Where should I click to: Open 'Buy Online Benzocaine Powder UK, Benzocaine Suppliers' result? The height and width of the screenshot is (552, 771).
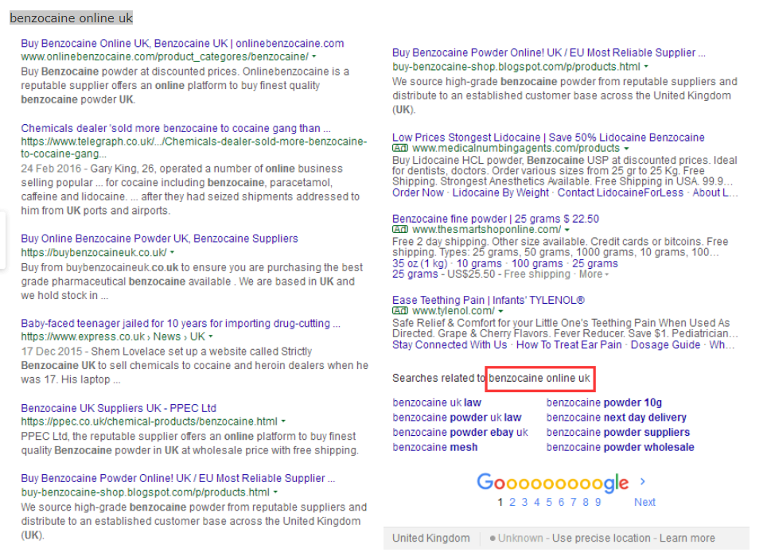tap(159, 239)
